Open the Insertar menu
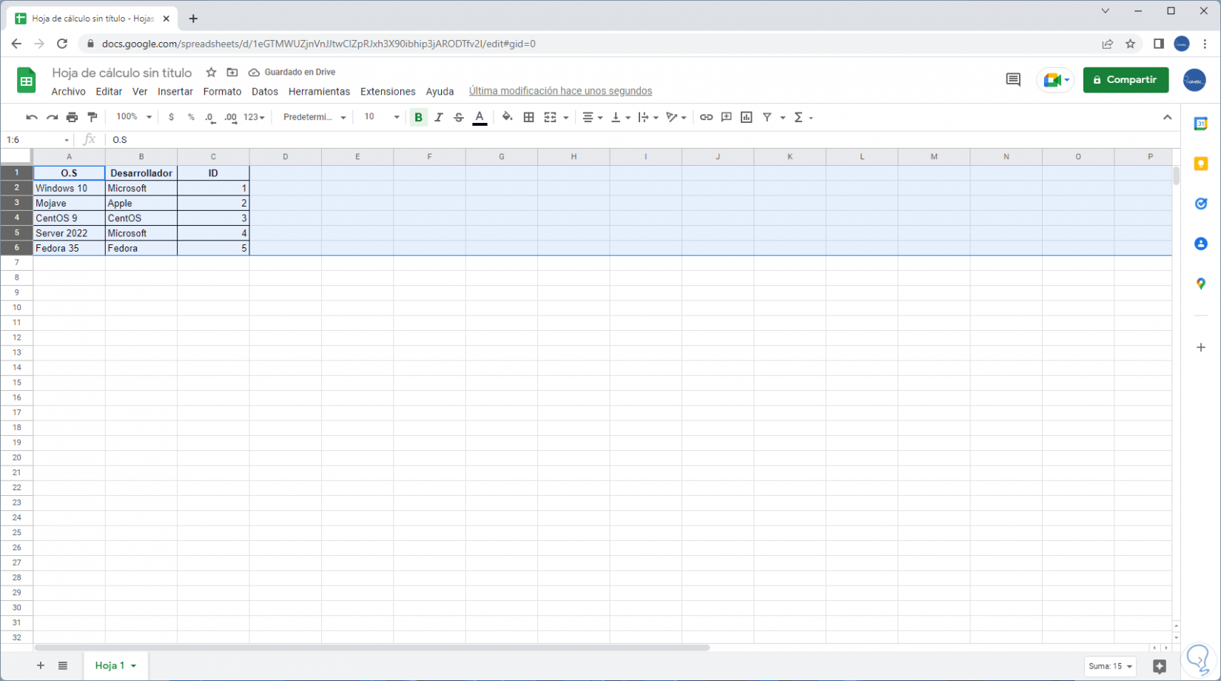Viewport: 1221px width, 681px height. [175, 92]
